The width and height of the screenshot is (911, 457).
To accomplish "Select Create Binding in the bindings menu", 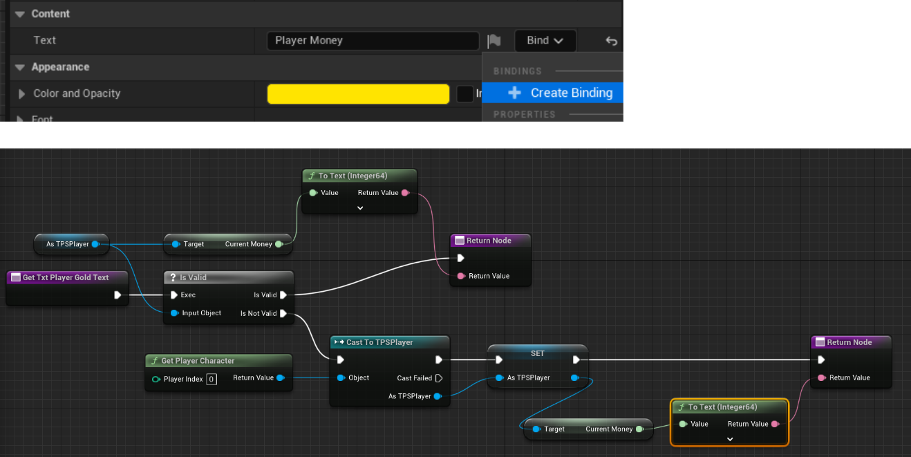I will 552,93.
